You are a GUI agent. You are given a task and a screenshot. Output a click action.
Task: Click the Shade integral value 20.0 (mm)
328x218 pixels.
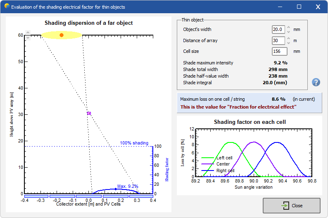click(275, 83)
